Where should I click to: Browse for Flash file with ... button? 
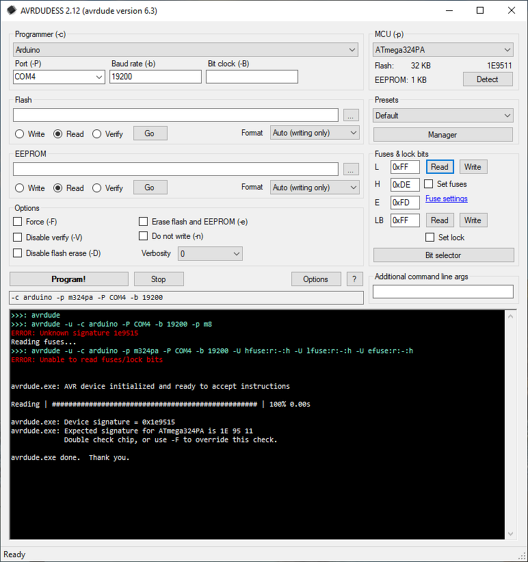pyautogui.click(x=351, y=116)
